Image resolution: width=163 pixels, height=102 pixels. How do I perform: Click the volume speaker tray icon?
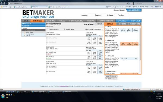tap(154, 93)
